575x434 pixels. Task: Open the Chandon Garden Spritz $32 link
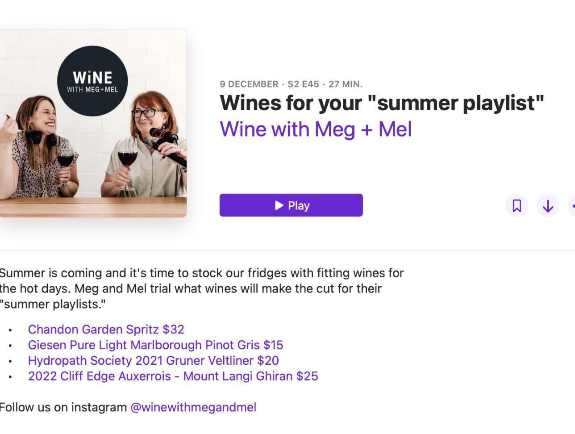click(x=106, y=330)
